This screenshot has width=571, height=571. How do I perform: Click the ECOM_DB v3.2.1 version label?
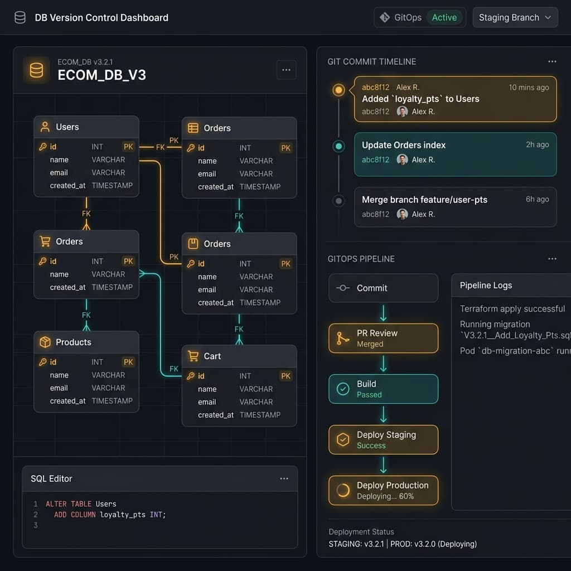[x=85, y=62]
